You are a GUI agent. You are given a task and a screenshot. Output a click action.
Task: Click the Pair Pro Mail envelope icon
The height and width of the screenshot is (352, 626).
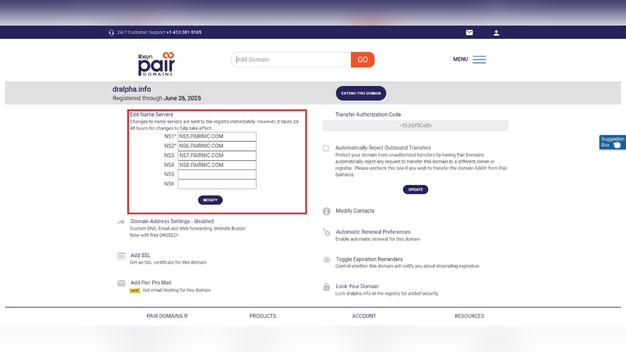click(121, 283)
